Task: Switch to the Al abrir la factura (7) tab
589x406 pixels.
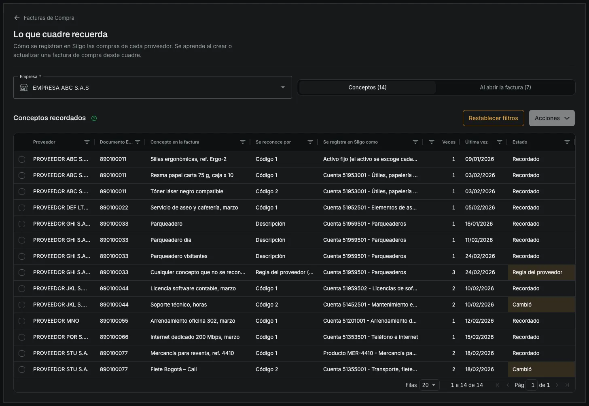Action: coord(505,87)
